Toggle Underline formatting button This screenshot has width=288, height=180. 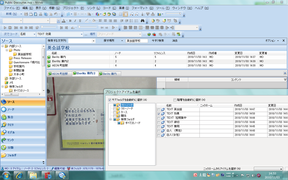[80, 21]
